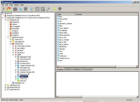Switch to the Referenced by tab
140x102 pixels.
87,69
